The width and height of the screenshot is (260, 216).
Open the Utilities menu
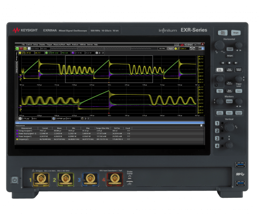pos(83,44)
